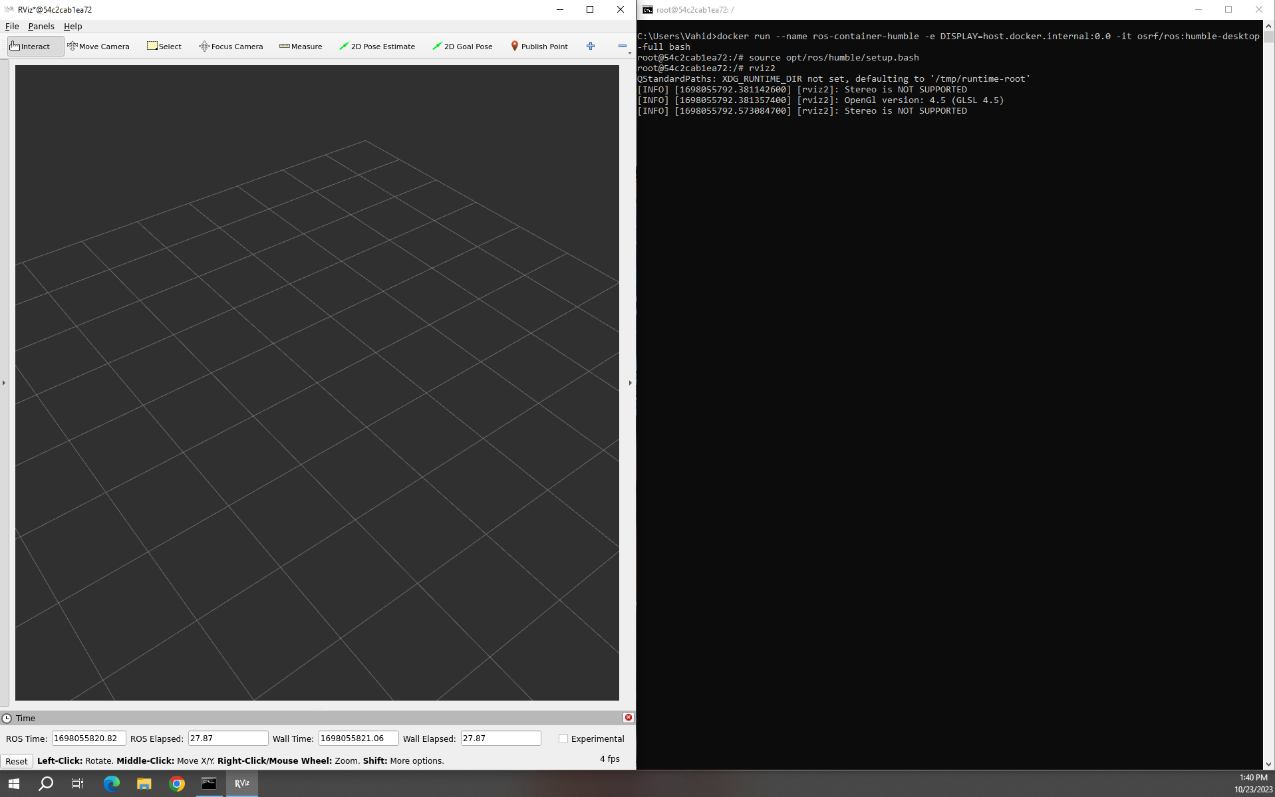The height and width of the screenshot is (797, 1275).
Task: Click inside the 3D grid viewport
Action: click(x=317, y=383)
